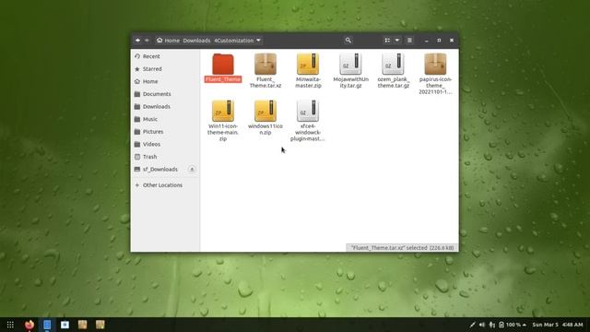Launch Firefox from the taskbar
The image size is (590, 332).
click(29, 325)
